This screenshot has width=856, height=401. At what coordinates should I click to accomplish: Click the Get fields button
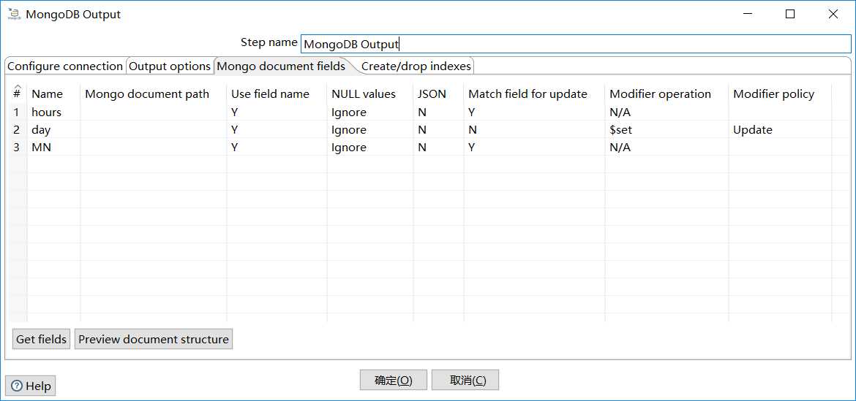coord(41,340)
